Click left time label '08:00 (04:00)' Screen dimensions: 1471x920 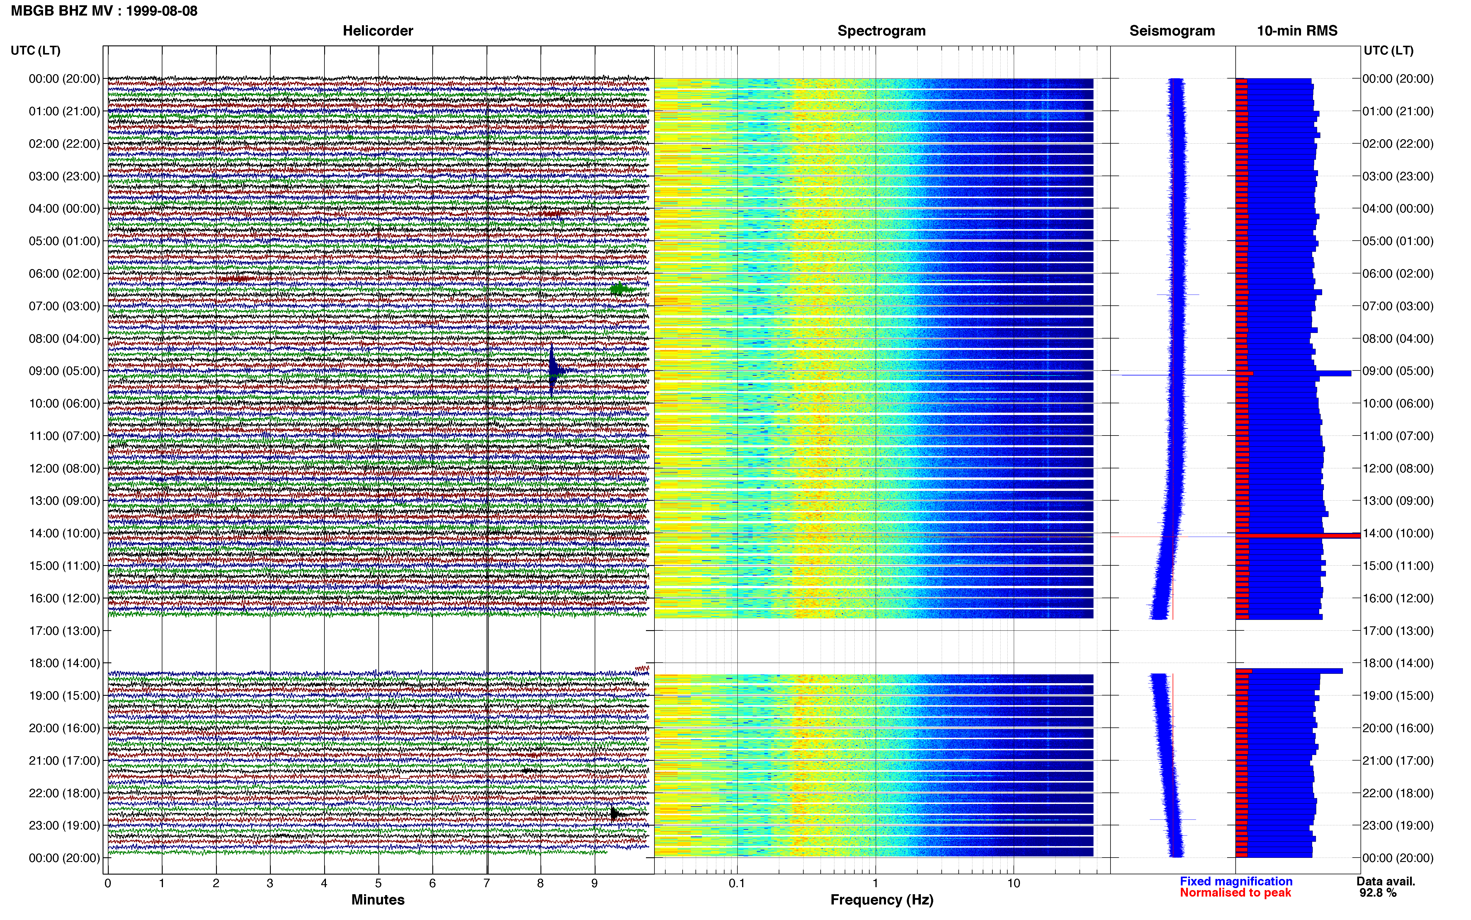(x=64, y=338)
